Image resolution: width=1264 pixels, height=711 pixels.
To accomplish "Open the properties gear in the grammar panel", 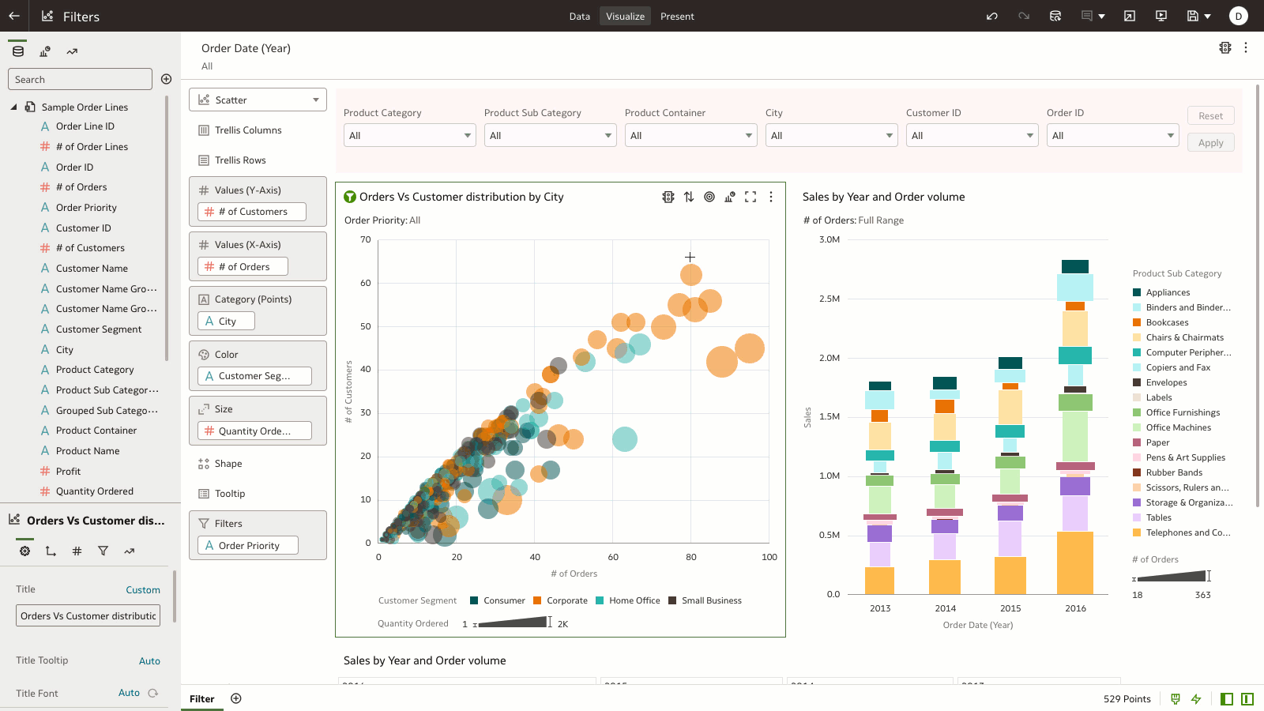I will click(x=24, y=551).
